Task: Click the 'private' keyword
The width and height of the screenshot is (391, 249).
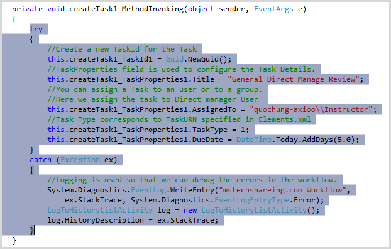Action: (27, 9)
